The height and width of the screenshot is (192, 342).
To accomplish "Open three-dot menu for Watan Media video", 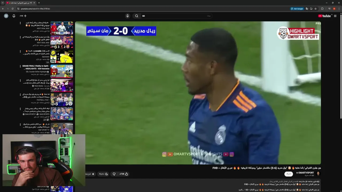I will (20, 80).
